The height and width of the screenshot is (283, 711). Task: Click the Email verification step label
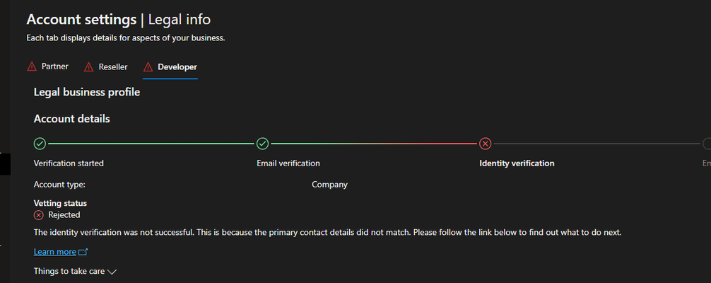pos(288,163)
